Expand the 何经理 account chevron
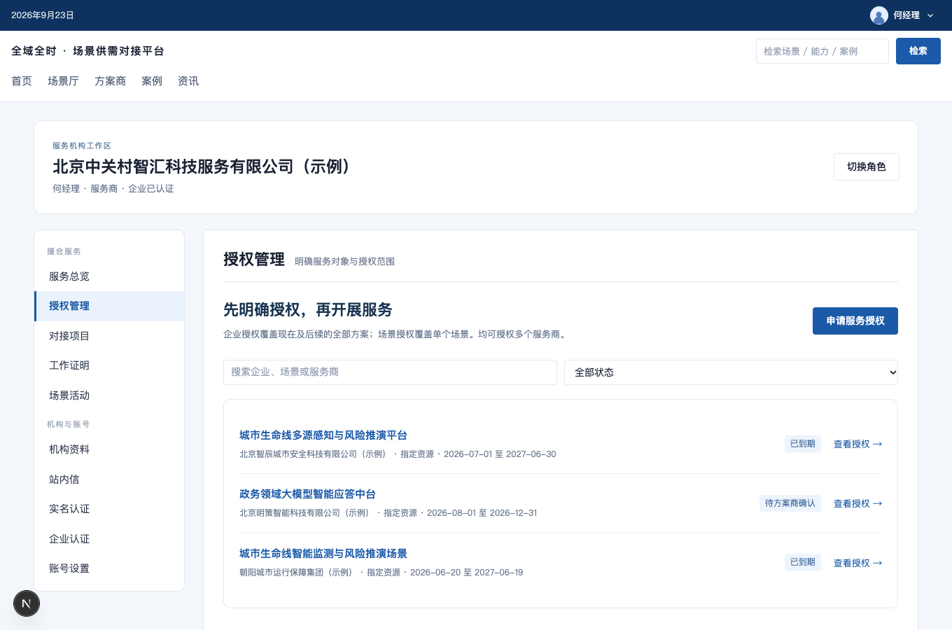952x630 pixels. [x=930, y=15]
